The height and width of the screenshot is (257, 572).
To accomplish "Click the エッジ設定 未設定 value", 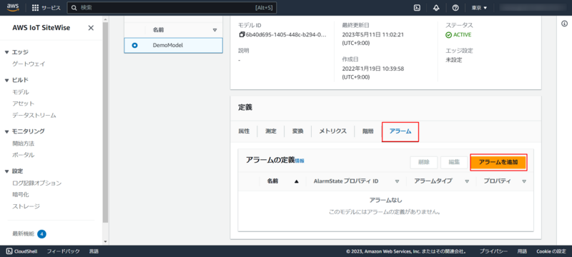I will [x=454, y=60].
